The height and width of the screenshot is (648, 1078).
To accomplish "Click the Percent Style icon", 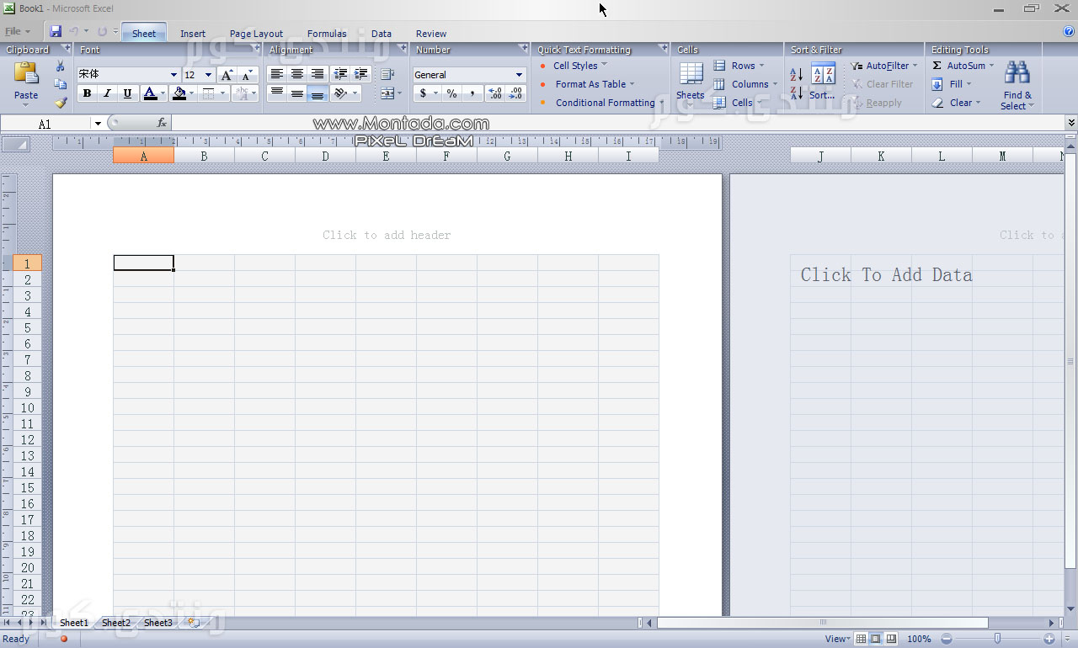I will tap(451, 93).
